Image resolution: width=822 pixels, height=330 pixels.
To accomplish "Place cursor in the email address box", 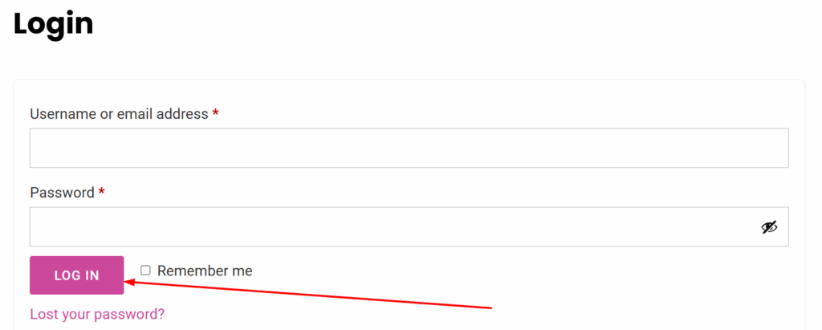I will pyautogui.click(x=409, y=148).
